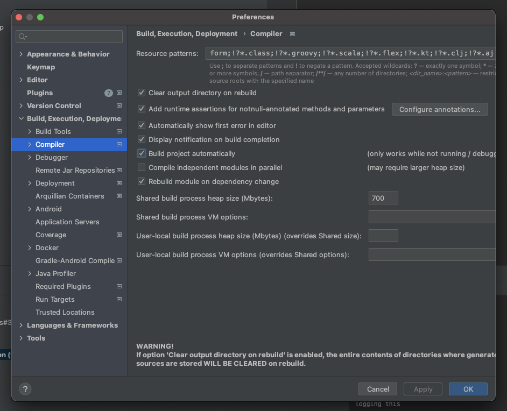The width and height of the screenshot is (507, 411).
Task: Click the help question mark icon
Action: pos(25,389)
